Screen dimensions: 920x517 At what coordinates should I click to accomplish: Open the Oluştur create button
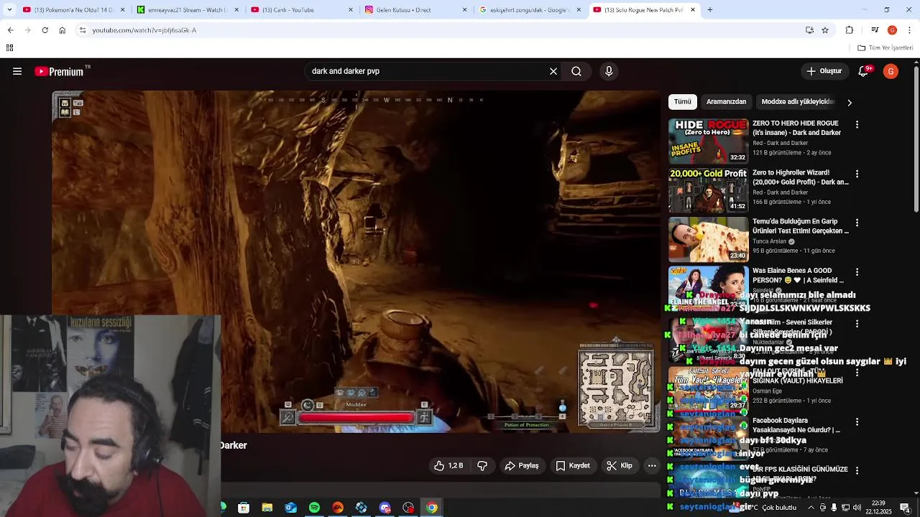[824, 71]
